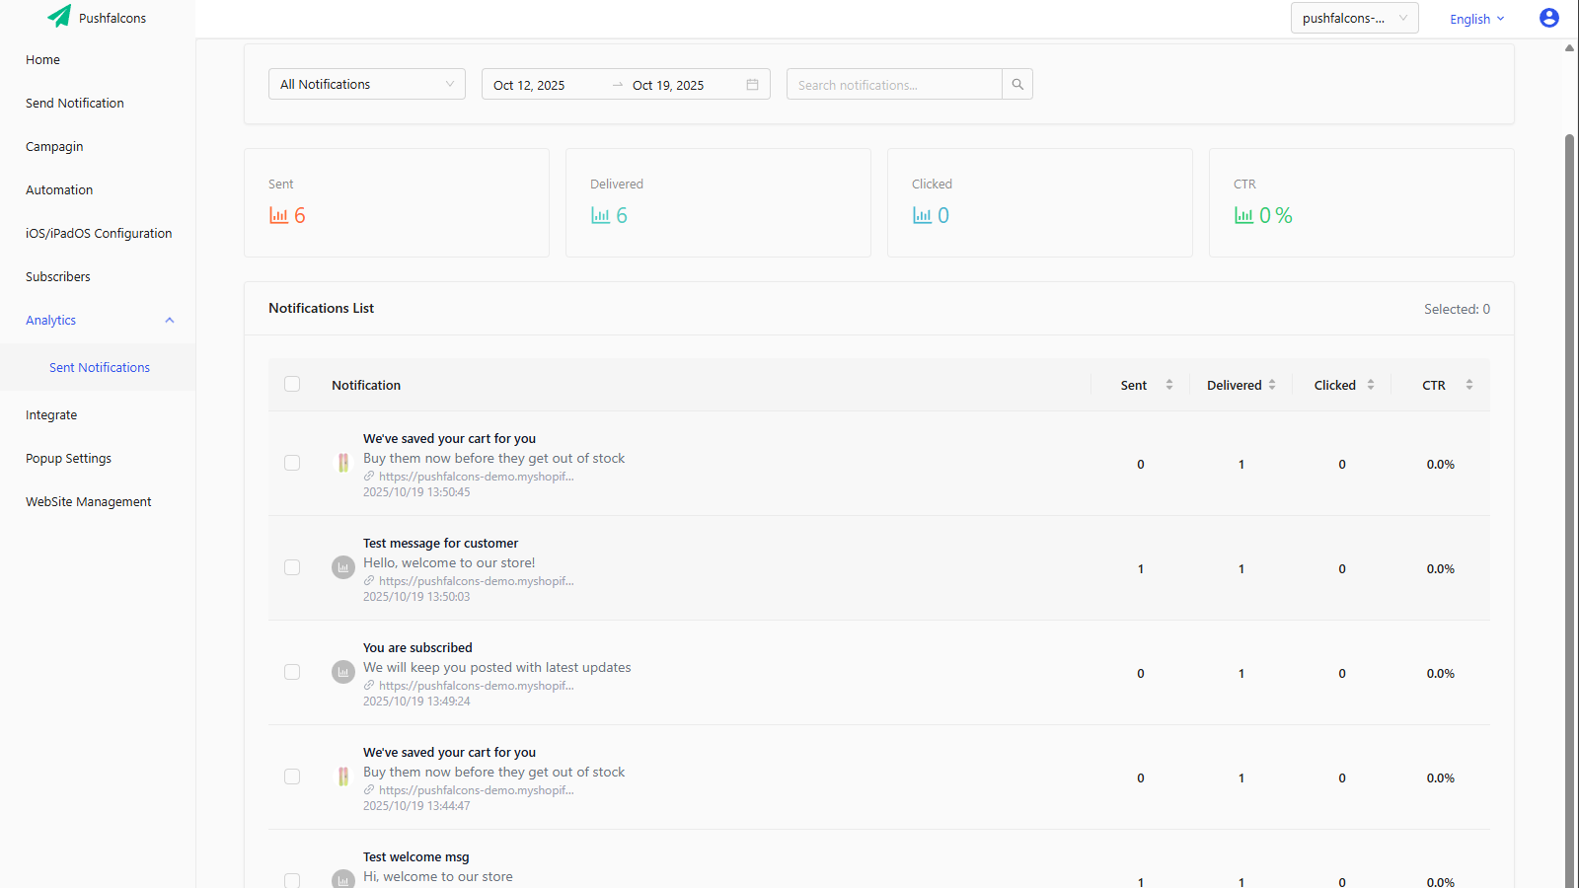
Task: Open the English language dropdown
Action: tap(1476, 18)
